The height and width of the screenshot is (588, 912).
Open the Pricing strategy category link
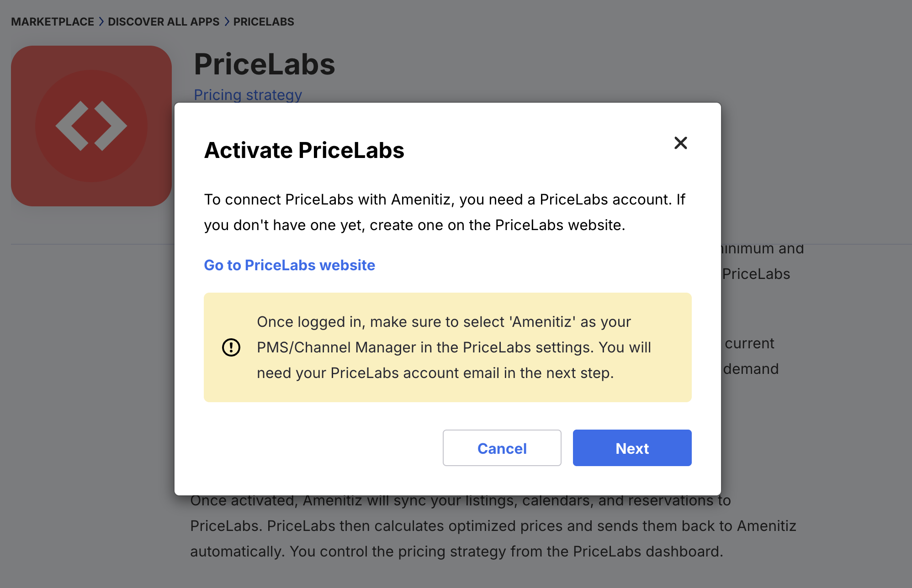(x=248, y=95)
